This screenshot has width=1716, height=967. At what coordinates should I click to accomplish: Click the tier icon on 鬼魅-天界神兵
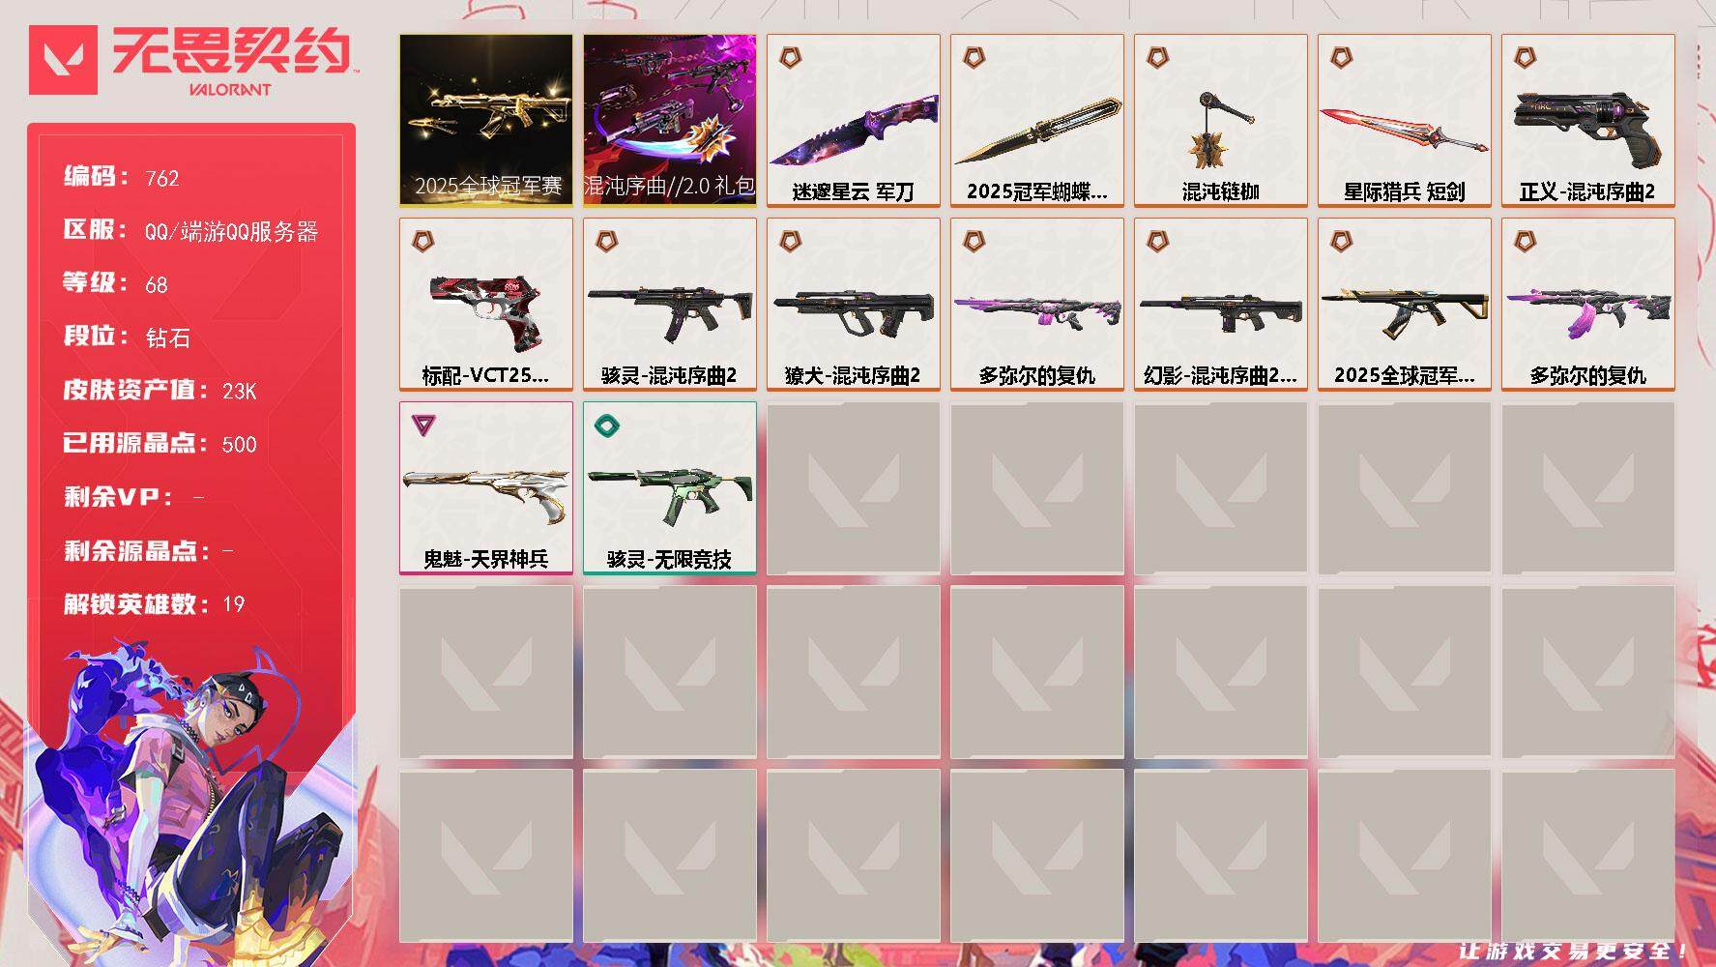coord(422,425)
